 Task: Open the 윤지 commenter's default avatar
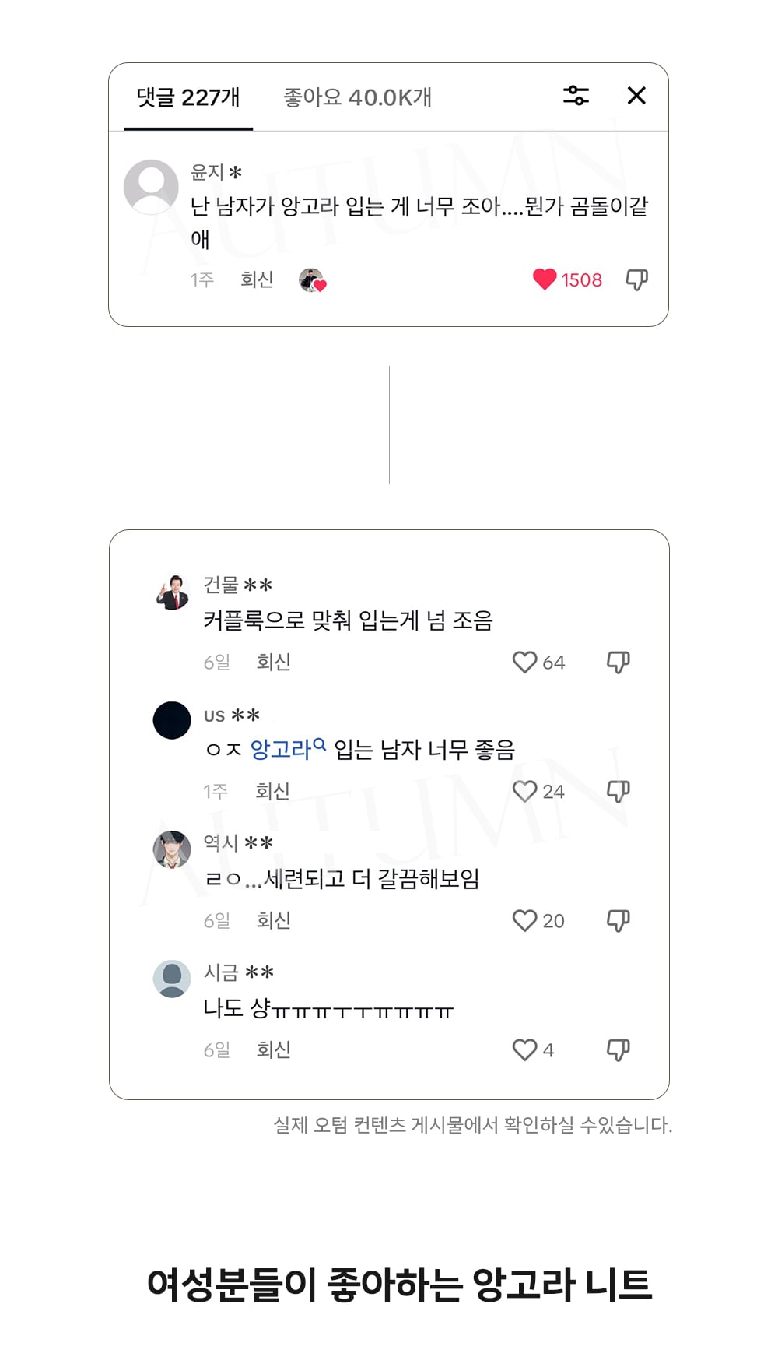coord(151,187)
